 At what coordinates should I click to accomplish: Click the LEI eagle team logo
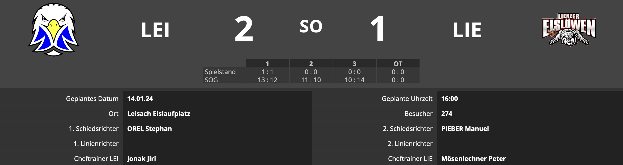(54, 30)
